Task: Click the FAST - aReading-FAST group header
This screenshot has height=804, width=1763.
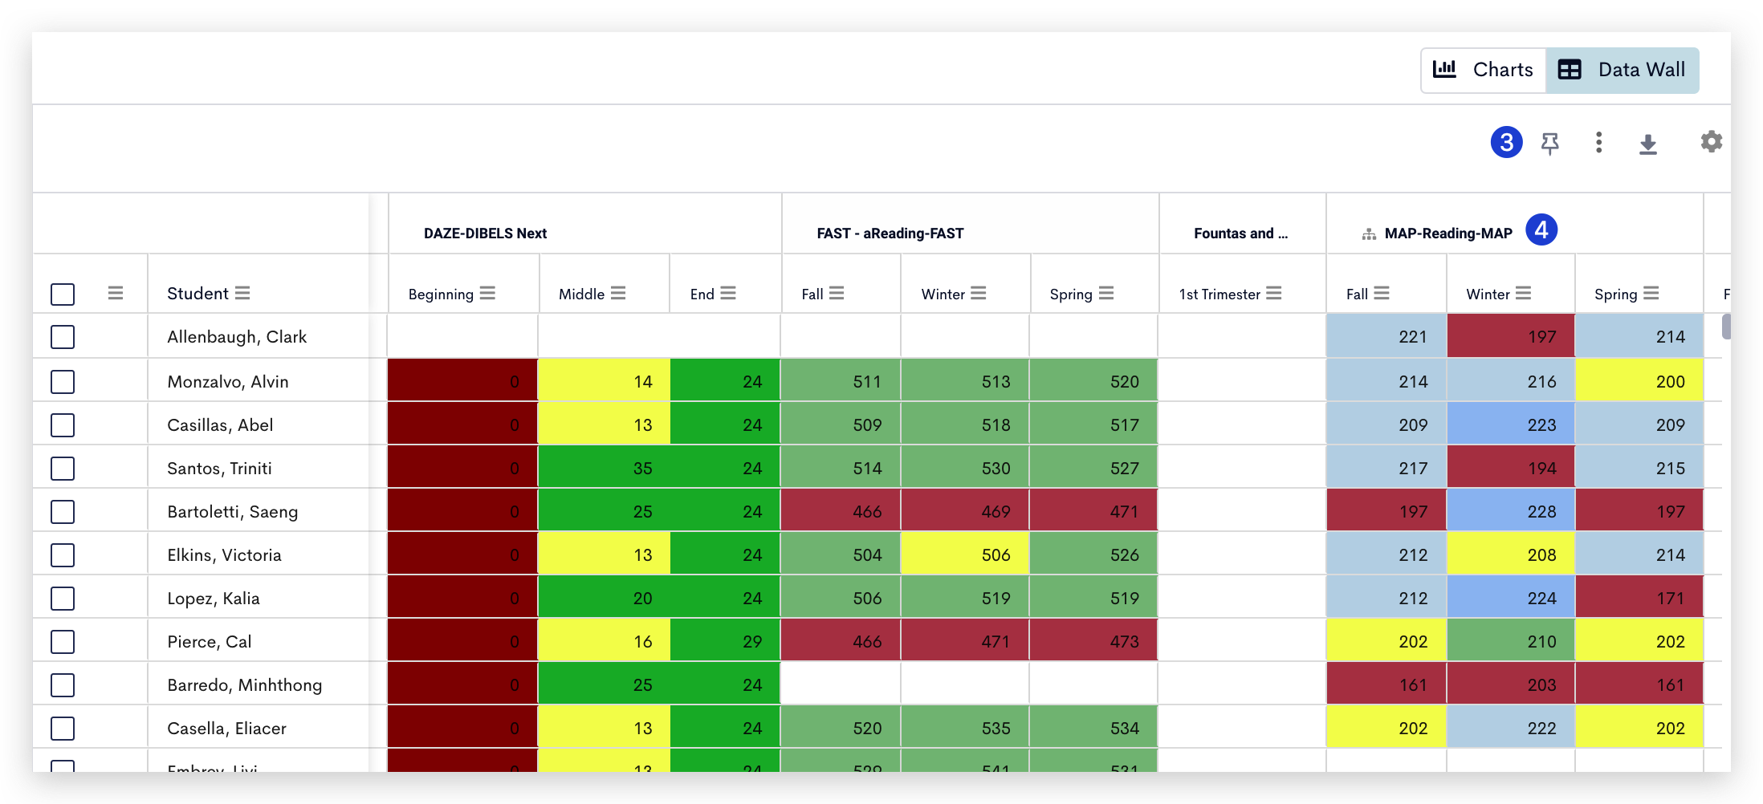Action: tap(890, 233)
